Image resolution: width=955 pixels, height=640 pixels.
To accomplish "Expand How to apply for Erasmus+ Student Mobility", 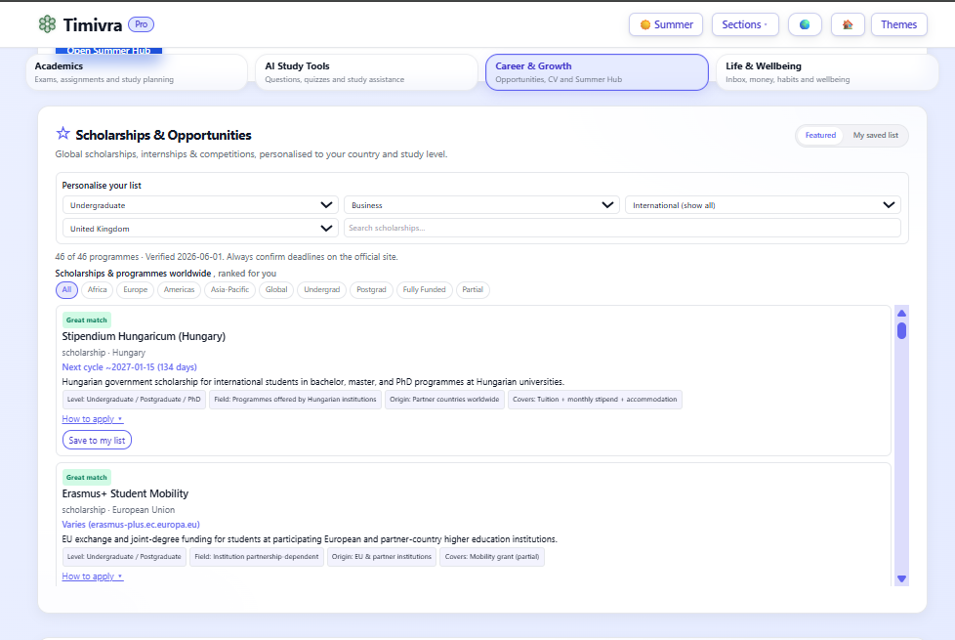I will (93, 576).
